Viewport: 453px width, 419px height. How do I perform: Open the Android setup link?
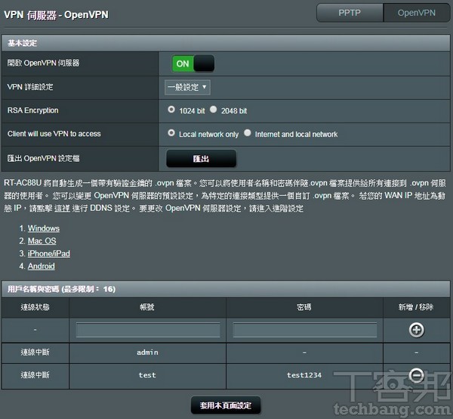pyautogui.click(x=42, y=266)
